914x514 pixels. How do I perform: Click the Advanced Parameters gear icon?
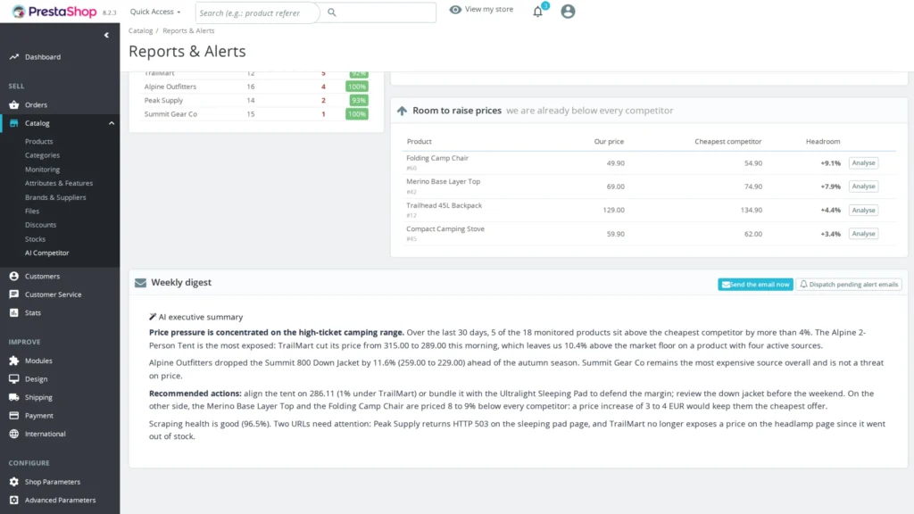(x=14, y=500)
